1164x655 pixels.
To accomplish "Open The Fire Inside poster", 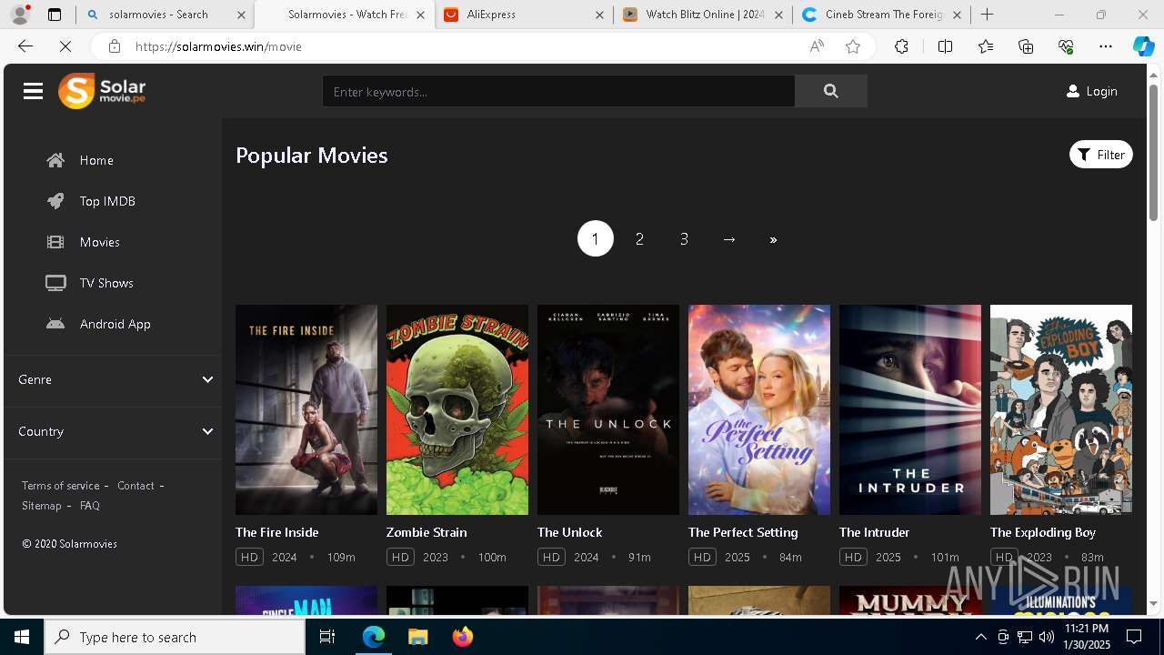I will click(x=306, y=409).
